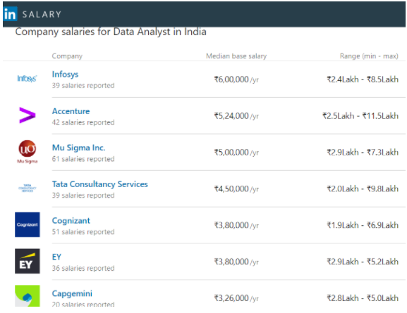Click Accenture 42 salaries reported text
Image resolution: width=407 pixels, height=313 pixels.
click(83, 122)
